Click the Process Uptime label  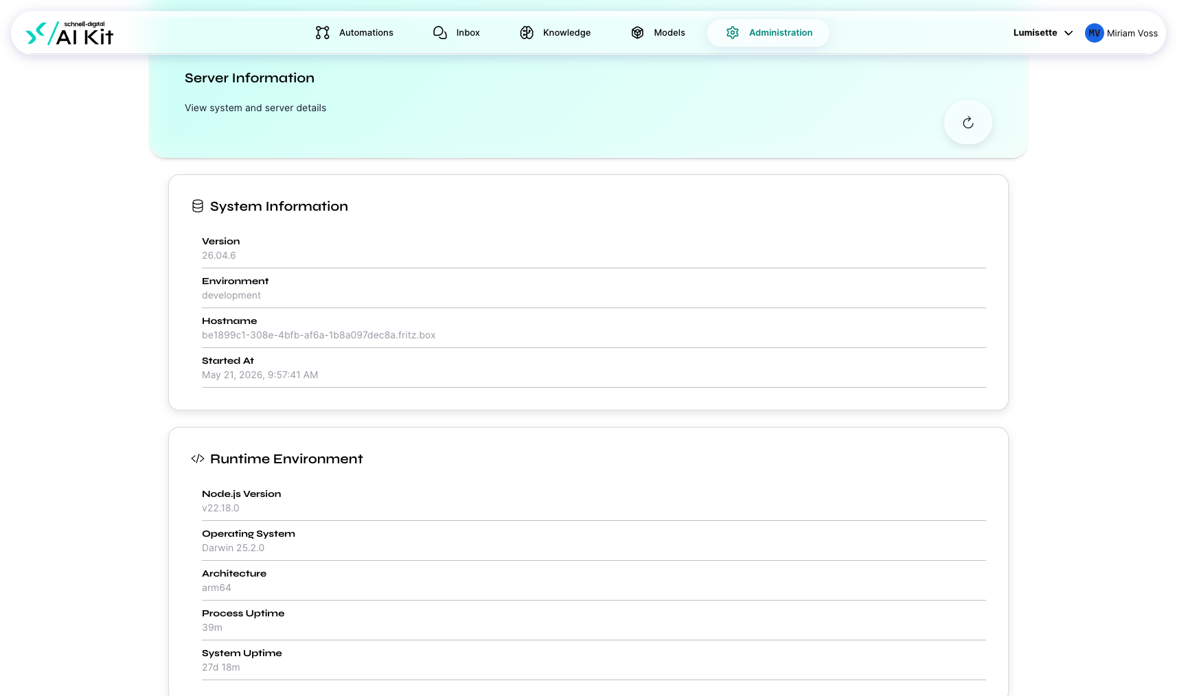(x=243, y=613)
